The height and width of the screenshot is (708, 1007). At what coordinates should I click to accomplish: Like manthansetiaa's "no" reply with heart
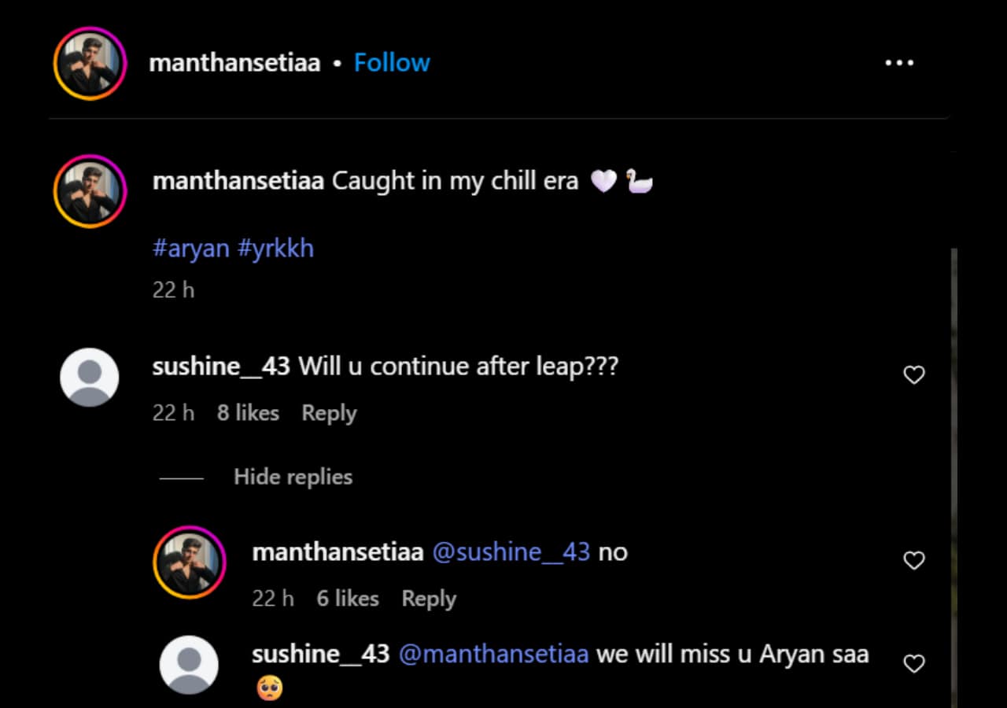tap(913, 561)
